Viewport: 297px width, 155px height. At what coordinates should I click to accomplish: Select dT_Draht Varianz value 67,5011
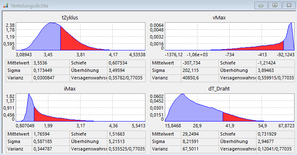[190, 149]
